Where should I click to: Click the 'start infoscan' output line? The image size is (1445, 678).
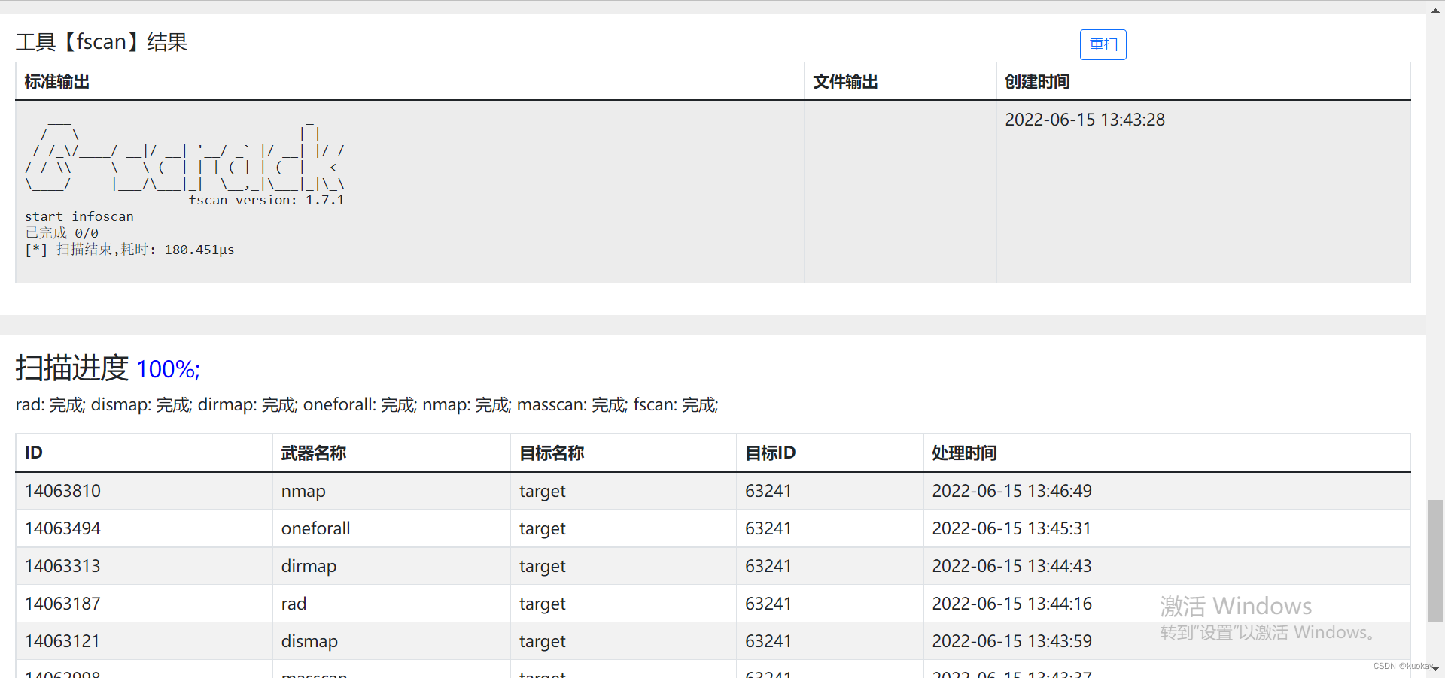click(79, 216)
